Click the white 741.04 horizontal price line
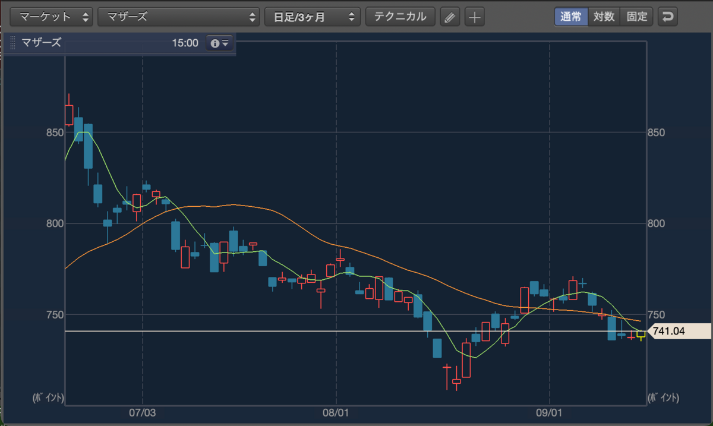Viewport: 713px width, 426px height. tap(355, 331)
